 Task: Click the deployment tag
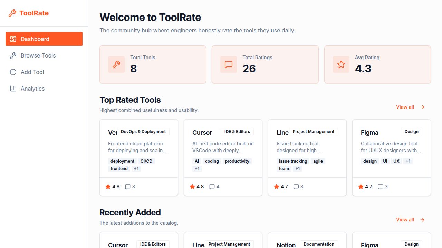tap(122, 161)
